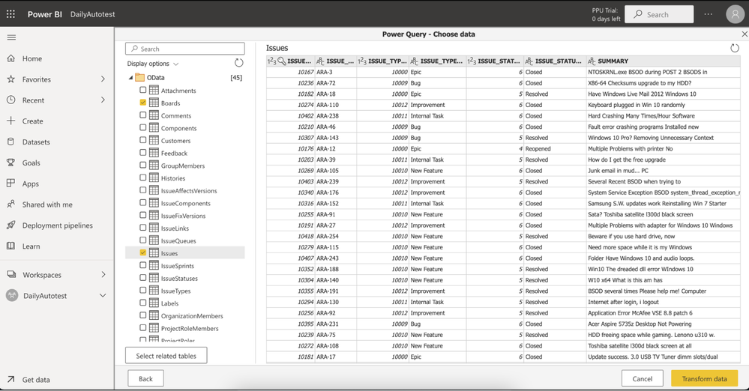Screen dimensions: 749x391
Task: Click the number type icon of ISSUE_TYP... column
Action: point(362,61)
